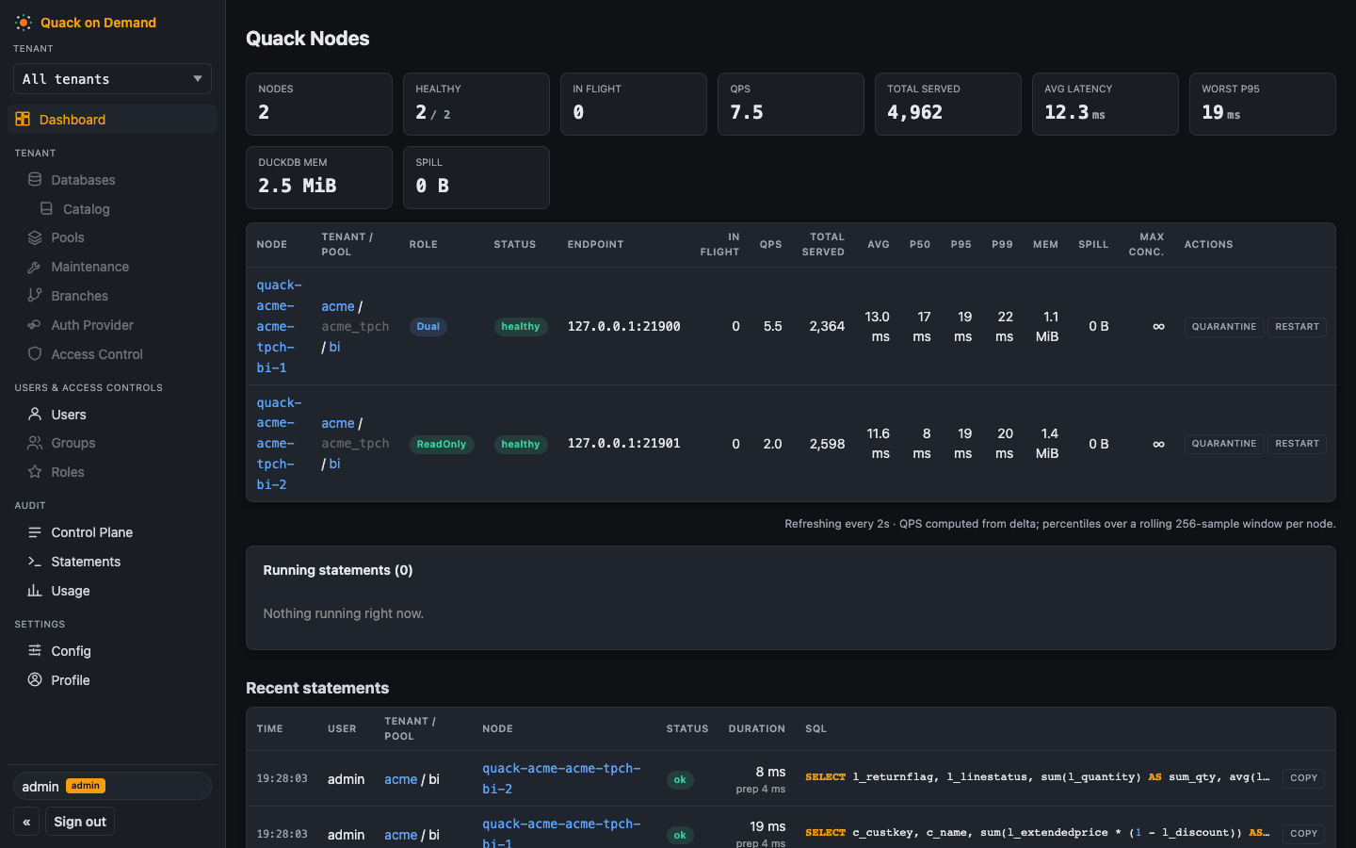Open node link quack-acme-acme-tpch-bi-1 in nodes table
The height and width of the screenshot is (848, 1356).
coord(279,326)
